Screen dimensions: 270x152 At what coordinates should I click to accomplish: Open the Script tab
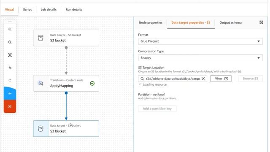click(x=27, y=9)
